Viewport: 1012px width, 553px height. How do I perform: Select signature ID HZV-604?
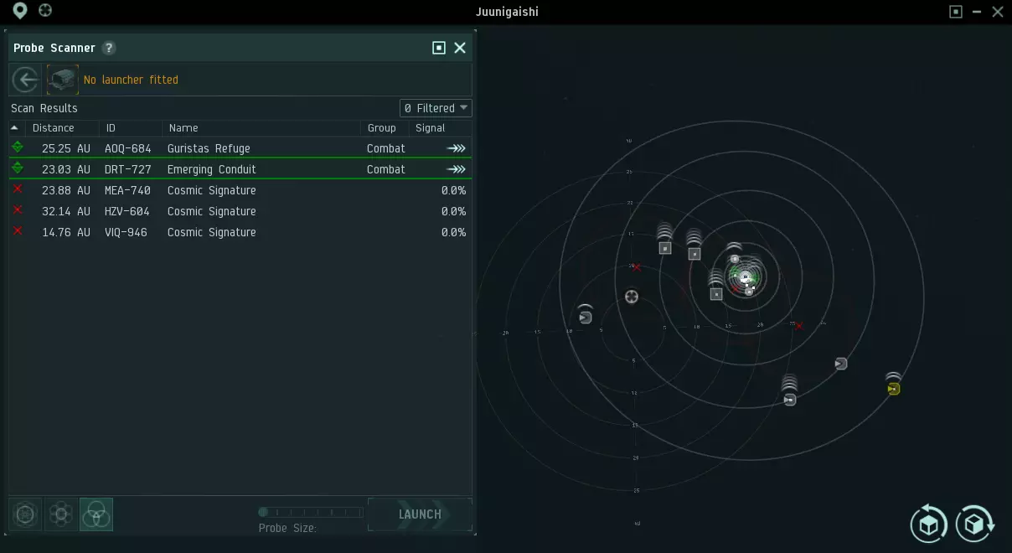pyautogui.click(x=127, y=211)
